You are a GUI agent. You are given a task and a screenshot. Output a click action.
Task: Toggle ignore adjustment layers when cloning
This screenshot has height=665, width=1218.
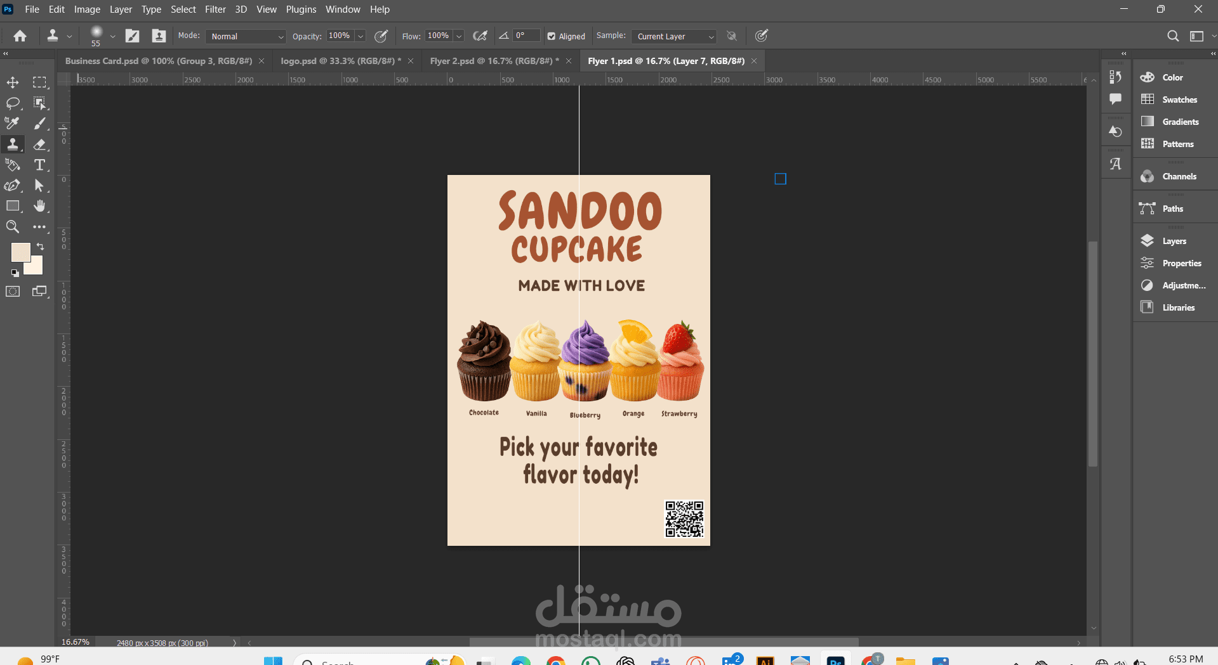pyautogui.click(x=732, y=36)
